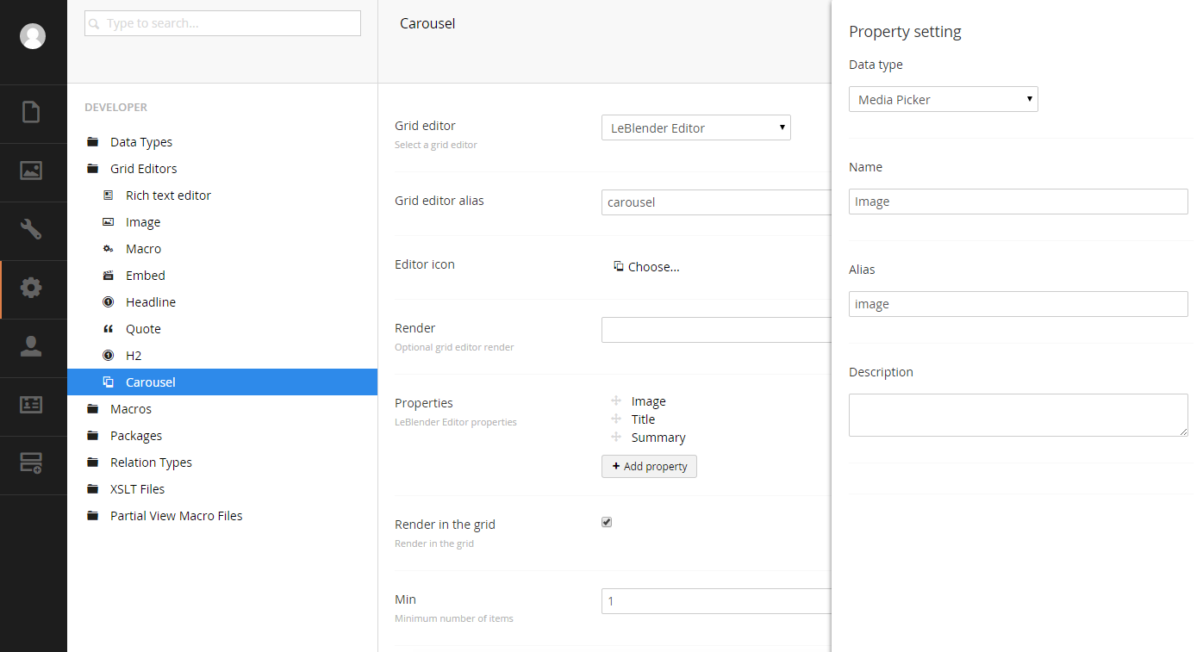Click the search magnifier icon
This screenshot has width=1203, height=652.
point(94,24)
